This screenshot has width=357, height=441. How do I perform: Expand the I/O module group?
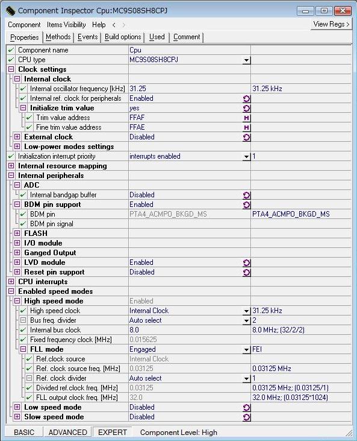coord(17,243)
